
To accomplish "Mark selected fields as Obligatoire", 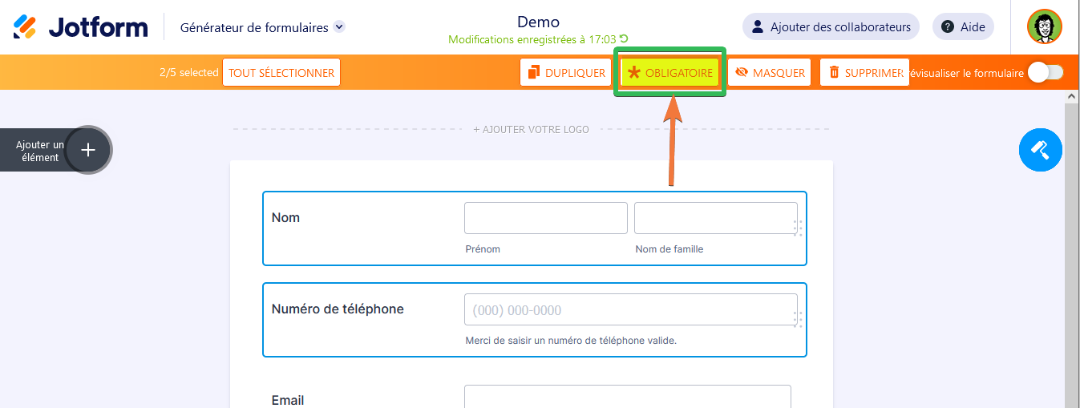I will (x=670, y=73).
